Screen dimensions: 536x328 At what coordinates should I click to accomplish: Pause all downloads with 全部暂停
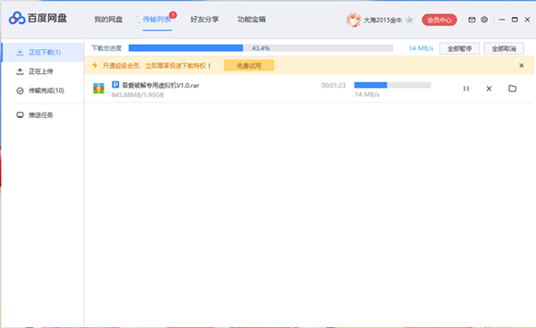point(459,48)
